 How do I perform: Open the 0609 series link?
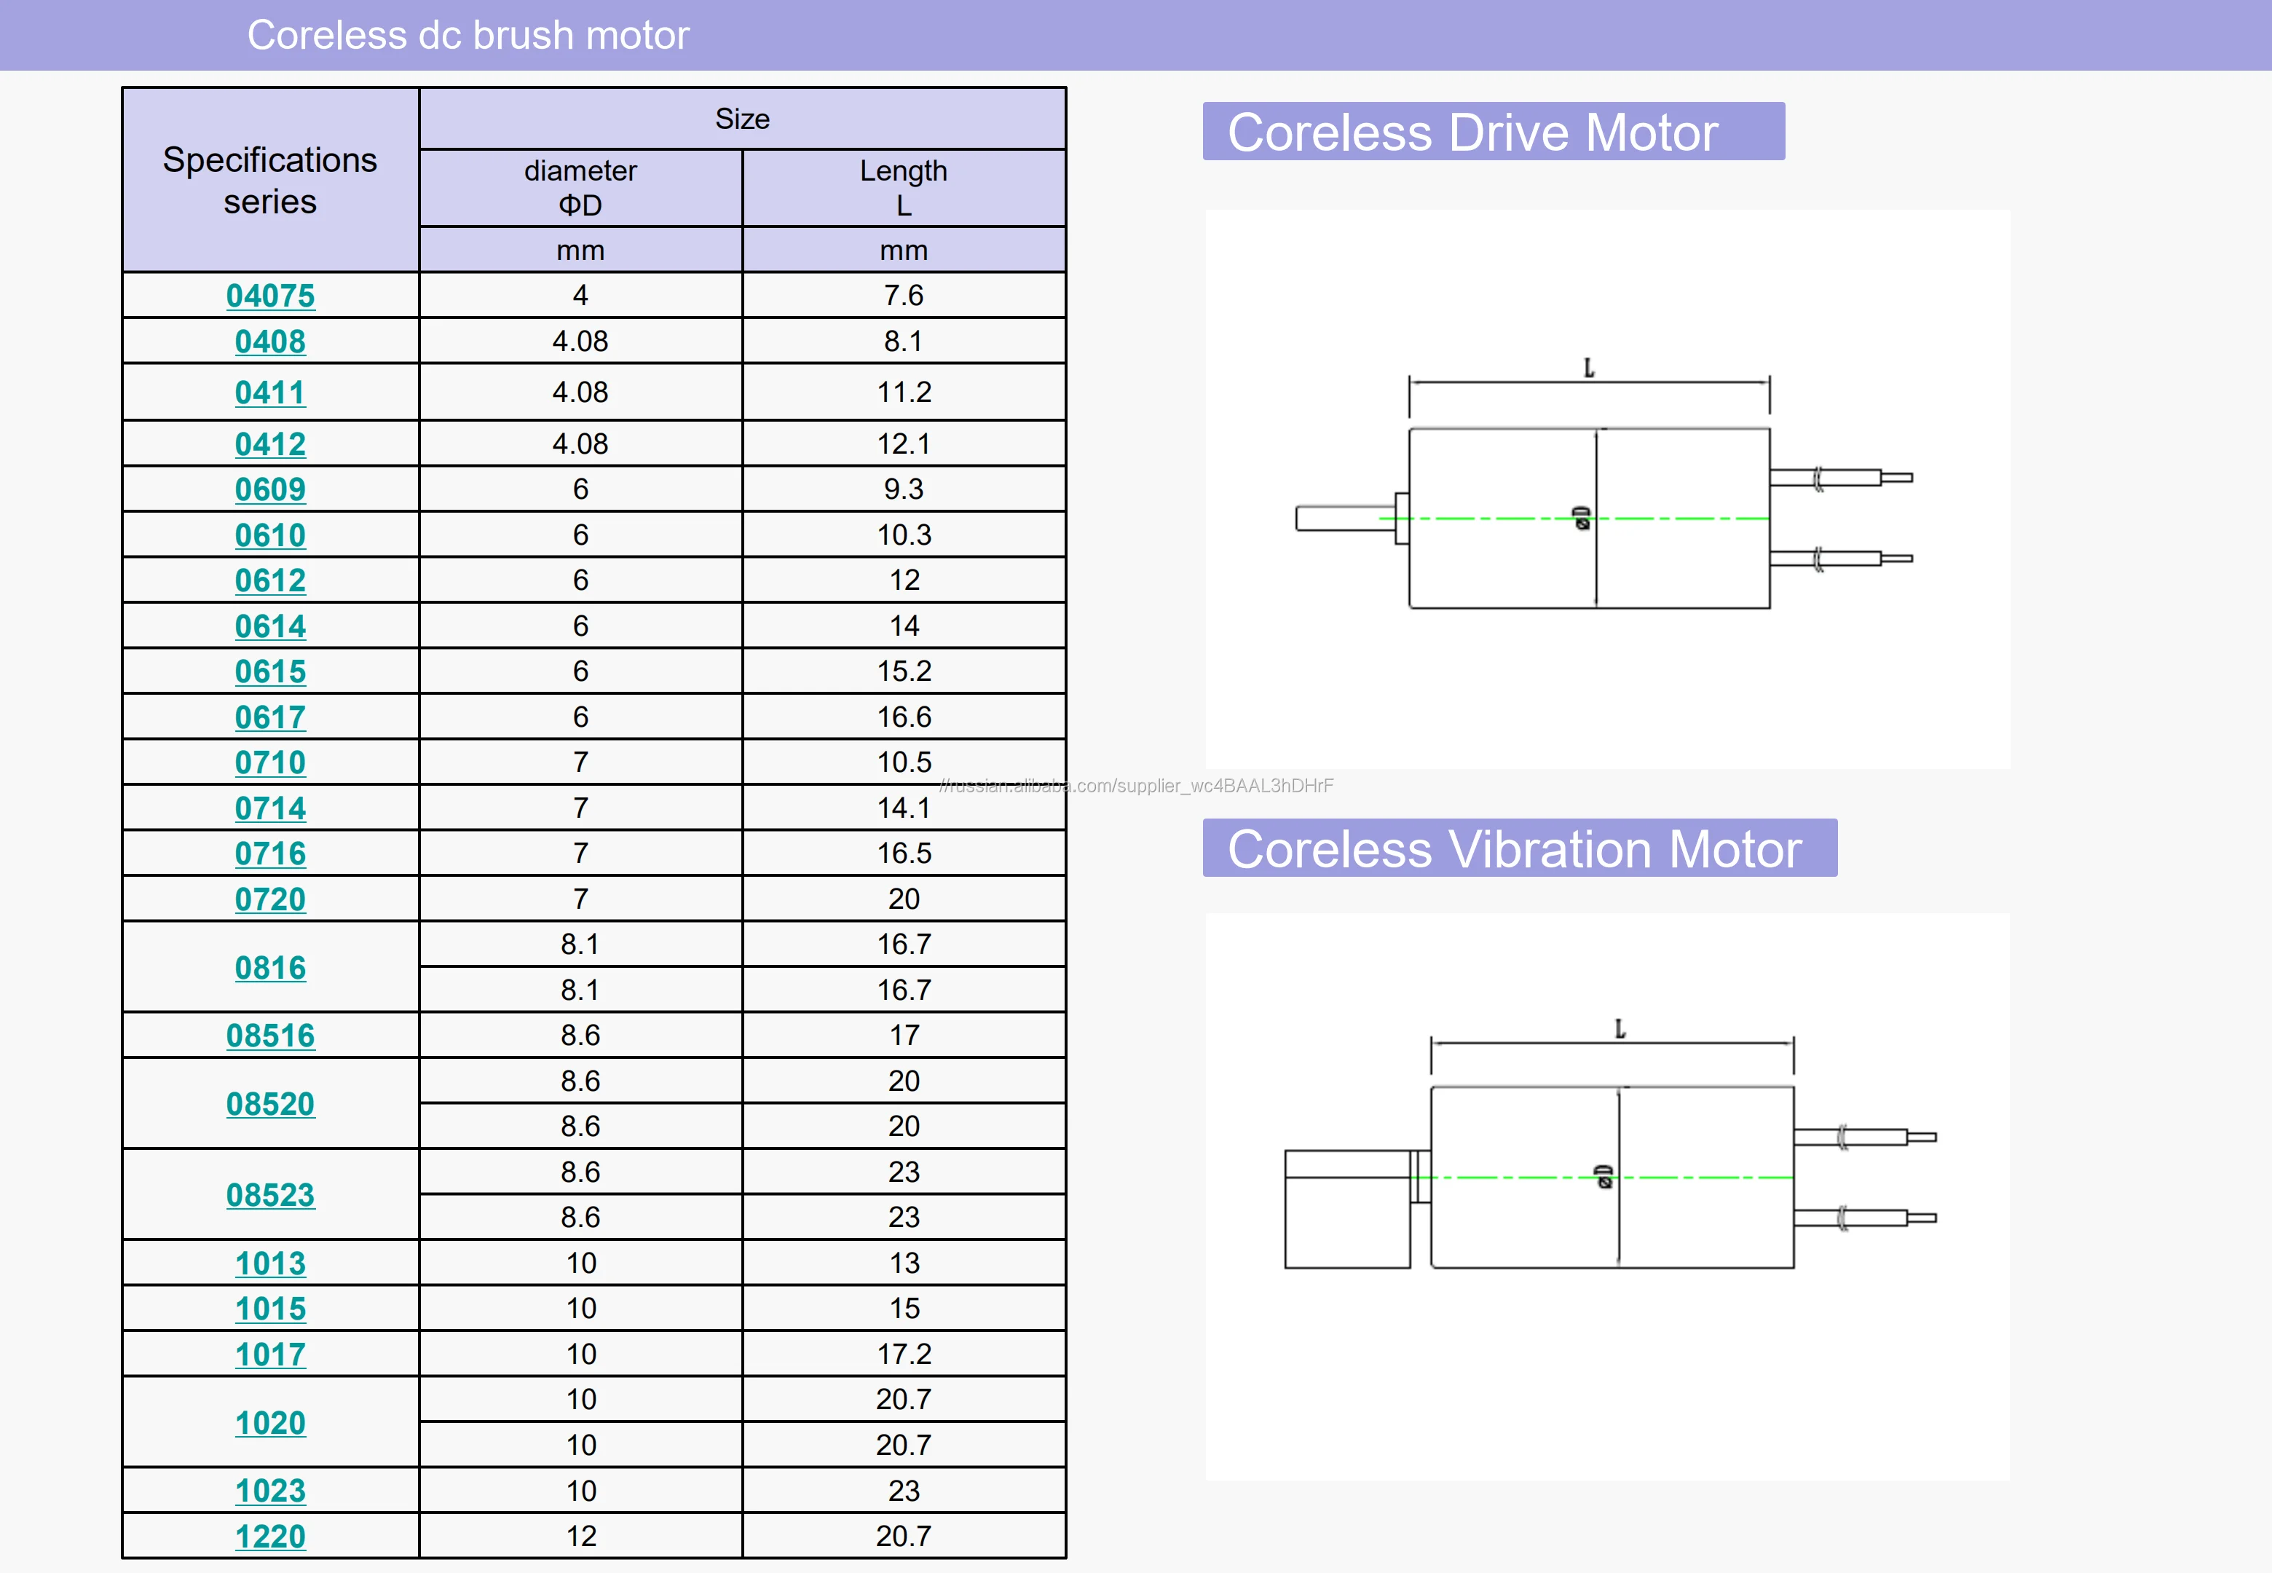tap(270, 489)
